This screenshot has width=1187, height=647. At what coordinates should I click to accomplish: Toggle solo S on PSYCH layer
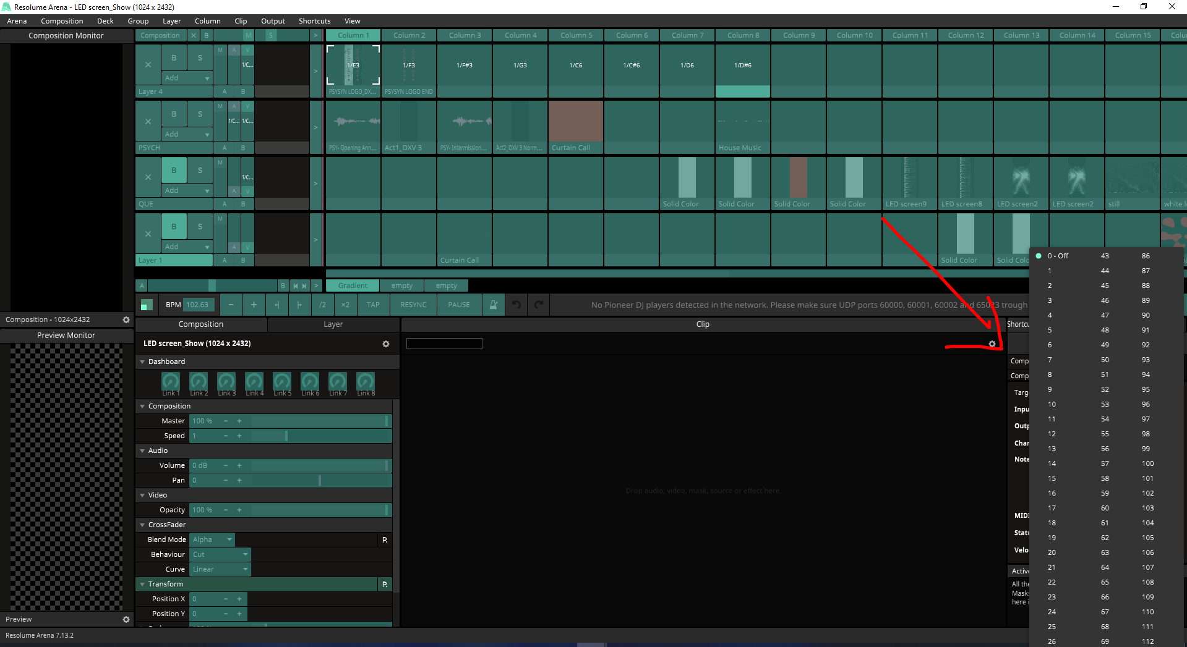[x=200, y=114]
